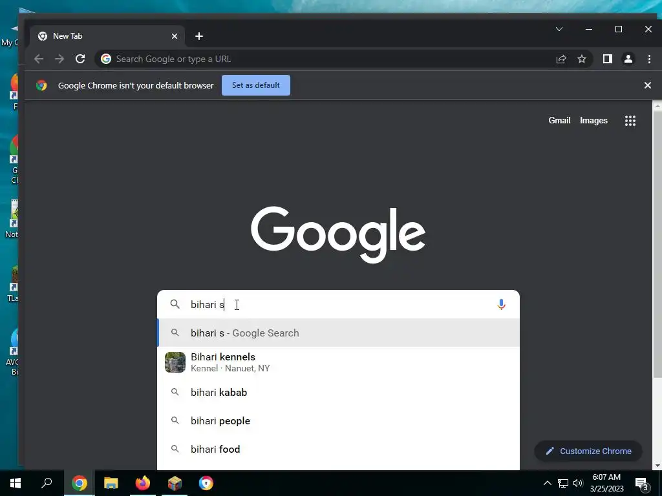The height and width of the screenshot is (496, 662).
Task: Open File Explorer from the taskbar
Action: pos(111,483)
